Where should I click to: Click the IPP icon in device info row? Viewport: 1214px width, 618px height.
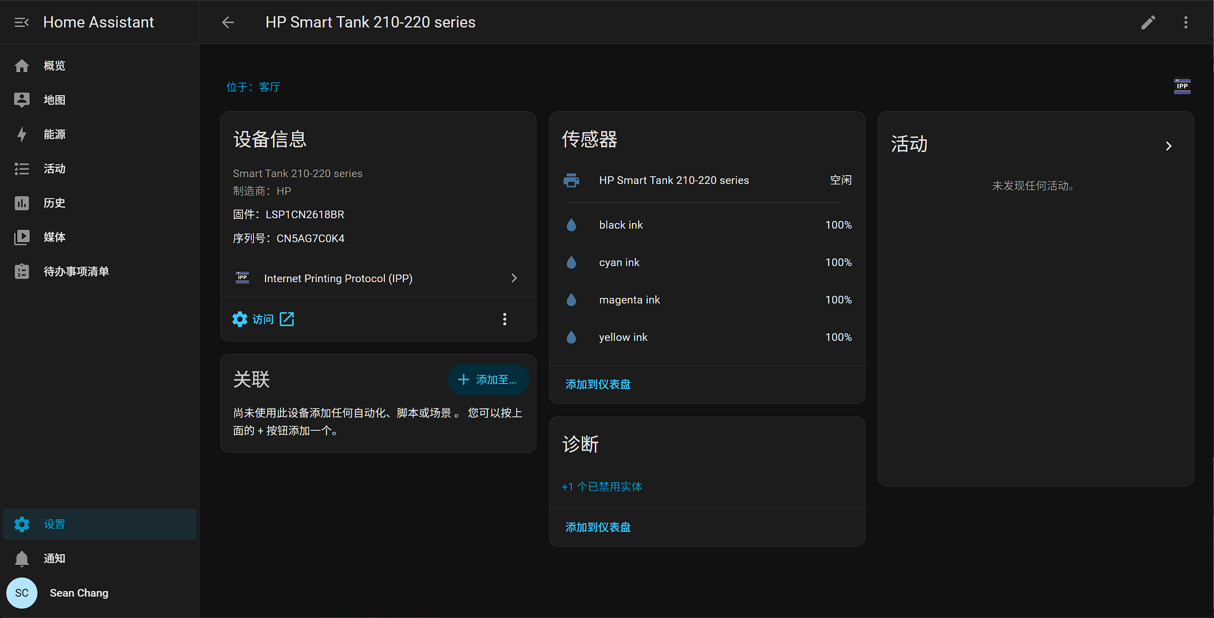(242, 278)
